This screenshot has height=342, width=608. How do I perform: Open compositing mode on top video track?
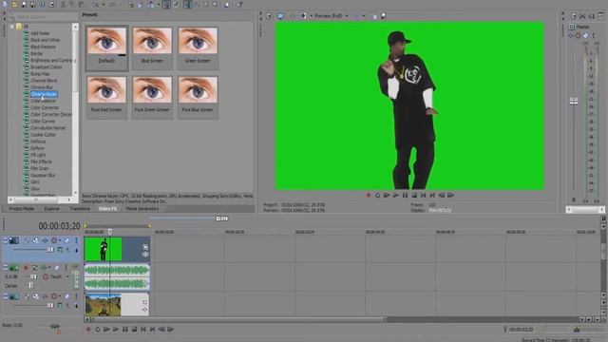(60, 250)
